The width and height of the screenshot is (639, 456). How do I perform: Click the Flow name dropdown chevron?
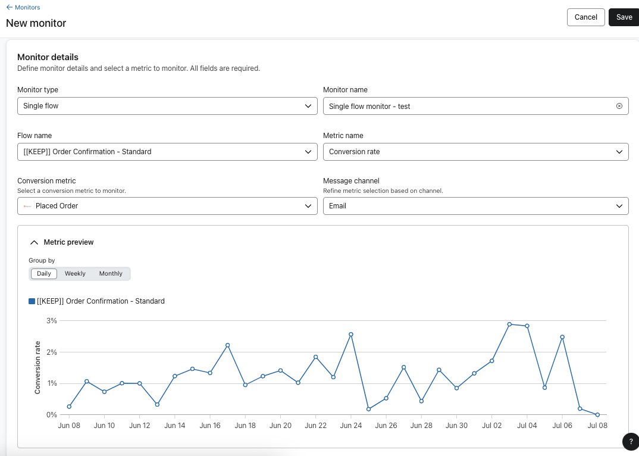pyautogui.click(x=309, y=151)
